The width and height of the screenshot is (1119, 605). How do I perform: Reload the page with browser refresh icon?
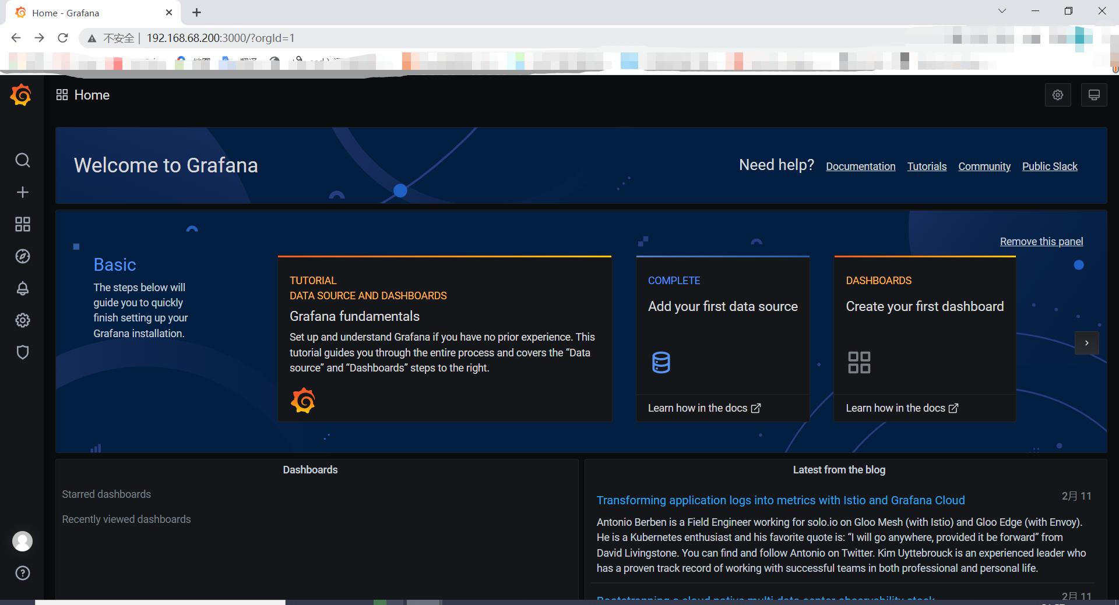pyautogui.click(x=63, y=38)
